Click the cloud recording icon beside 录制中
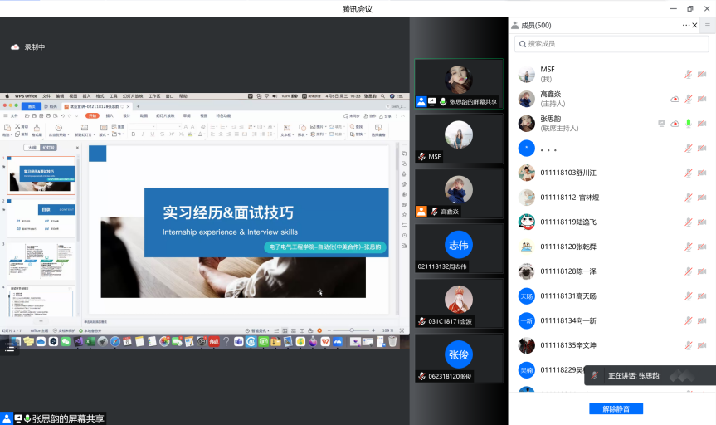The width and height of the screenshot is (716, 425). 14,47
